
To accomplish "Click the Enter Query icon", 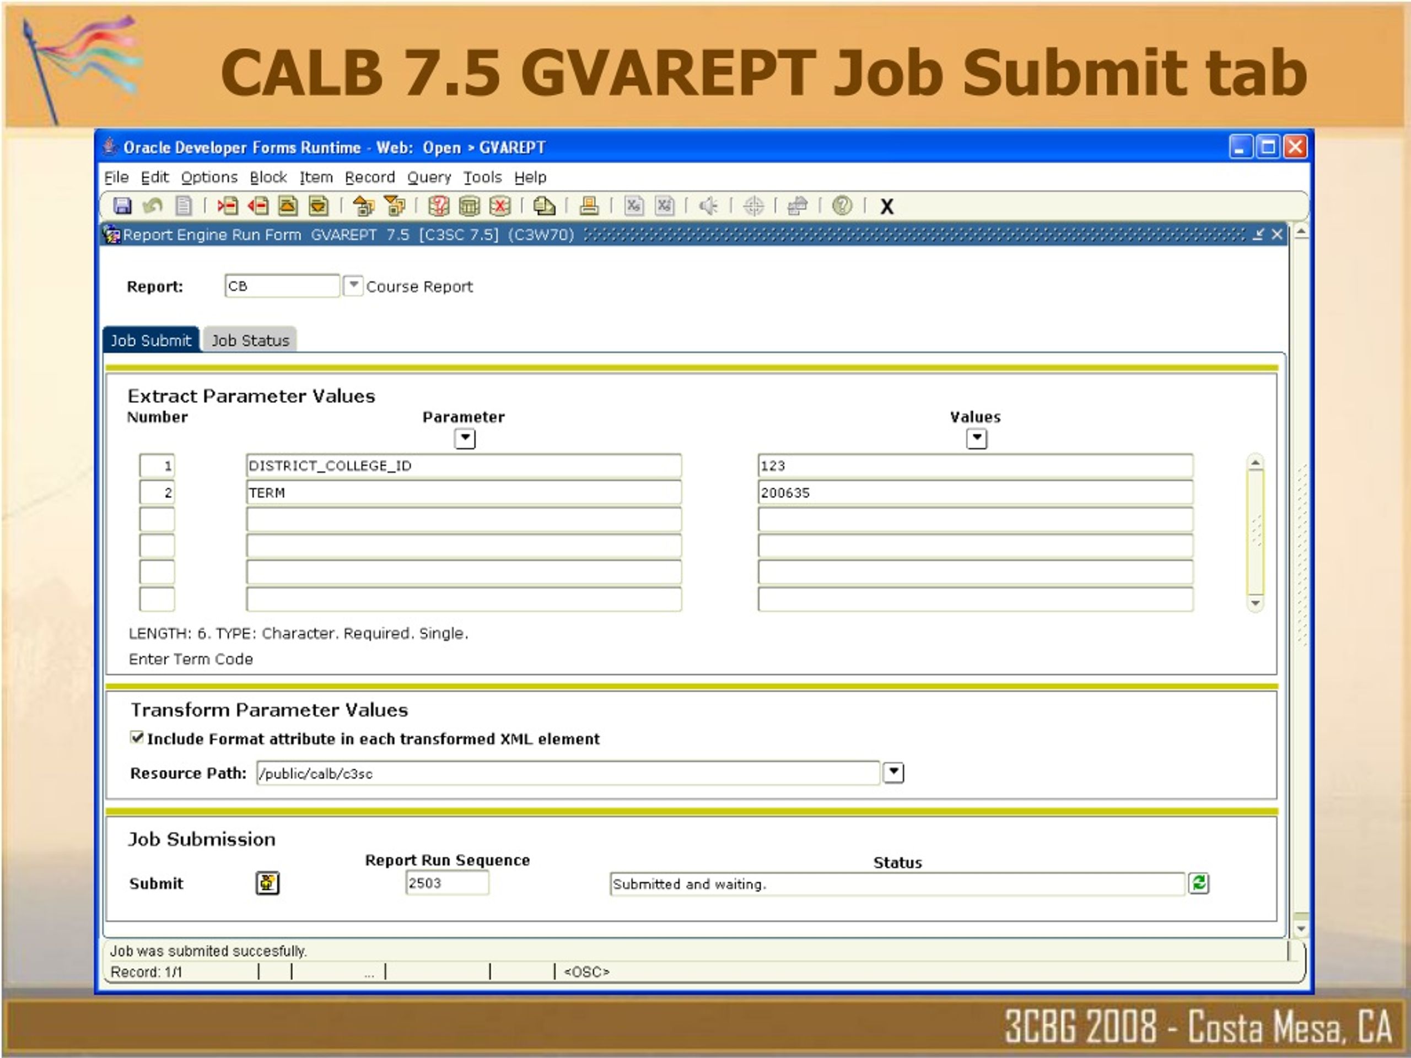I will coord(438,206).
